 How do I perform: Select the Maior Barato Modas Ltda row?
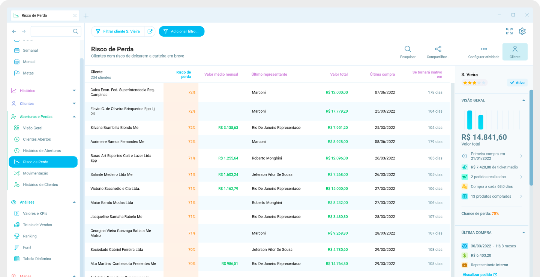pos(267,203)
